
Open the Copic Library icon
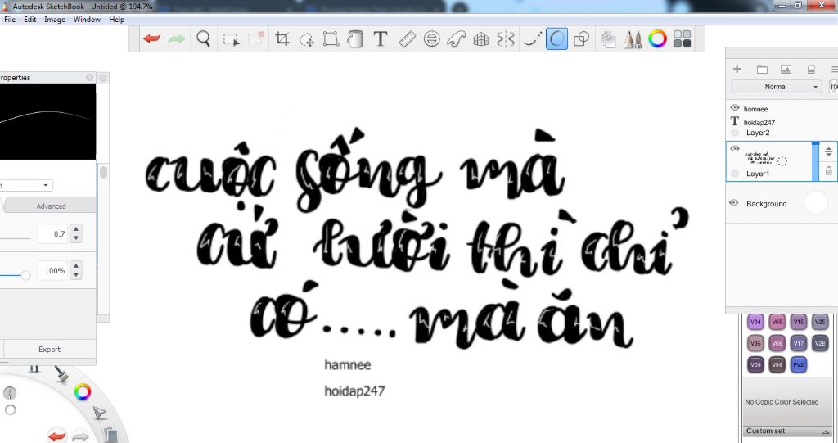point(682,38)
